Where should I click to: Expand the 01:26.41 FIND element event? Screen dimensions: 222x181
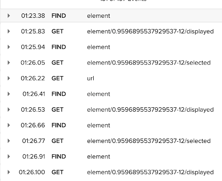(x=9, y=94)
